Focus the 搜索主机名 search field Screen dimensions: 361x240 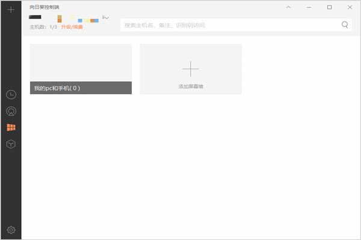click(x=229, y=25)
